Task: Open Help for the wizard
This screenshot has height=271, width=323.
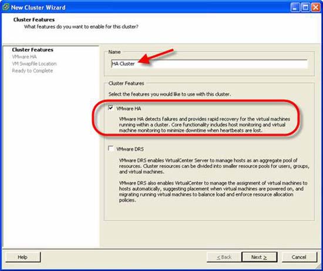Action: [23, 257]
